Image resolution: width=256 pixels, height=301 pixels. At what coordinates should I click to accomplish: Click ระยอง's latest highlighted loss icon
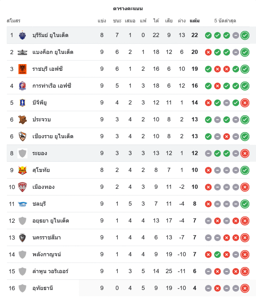point(245,153)
